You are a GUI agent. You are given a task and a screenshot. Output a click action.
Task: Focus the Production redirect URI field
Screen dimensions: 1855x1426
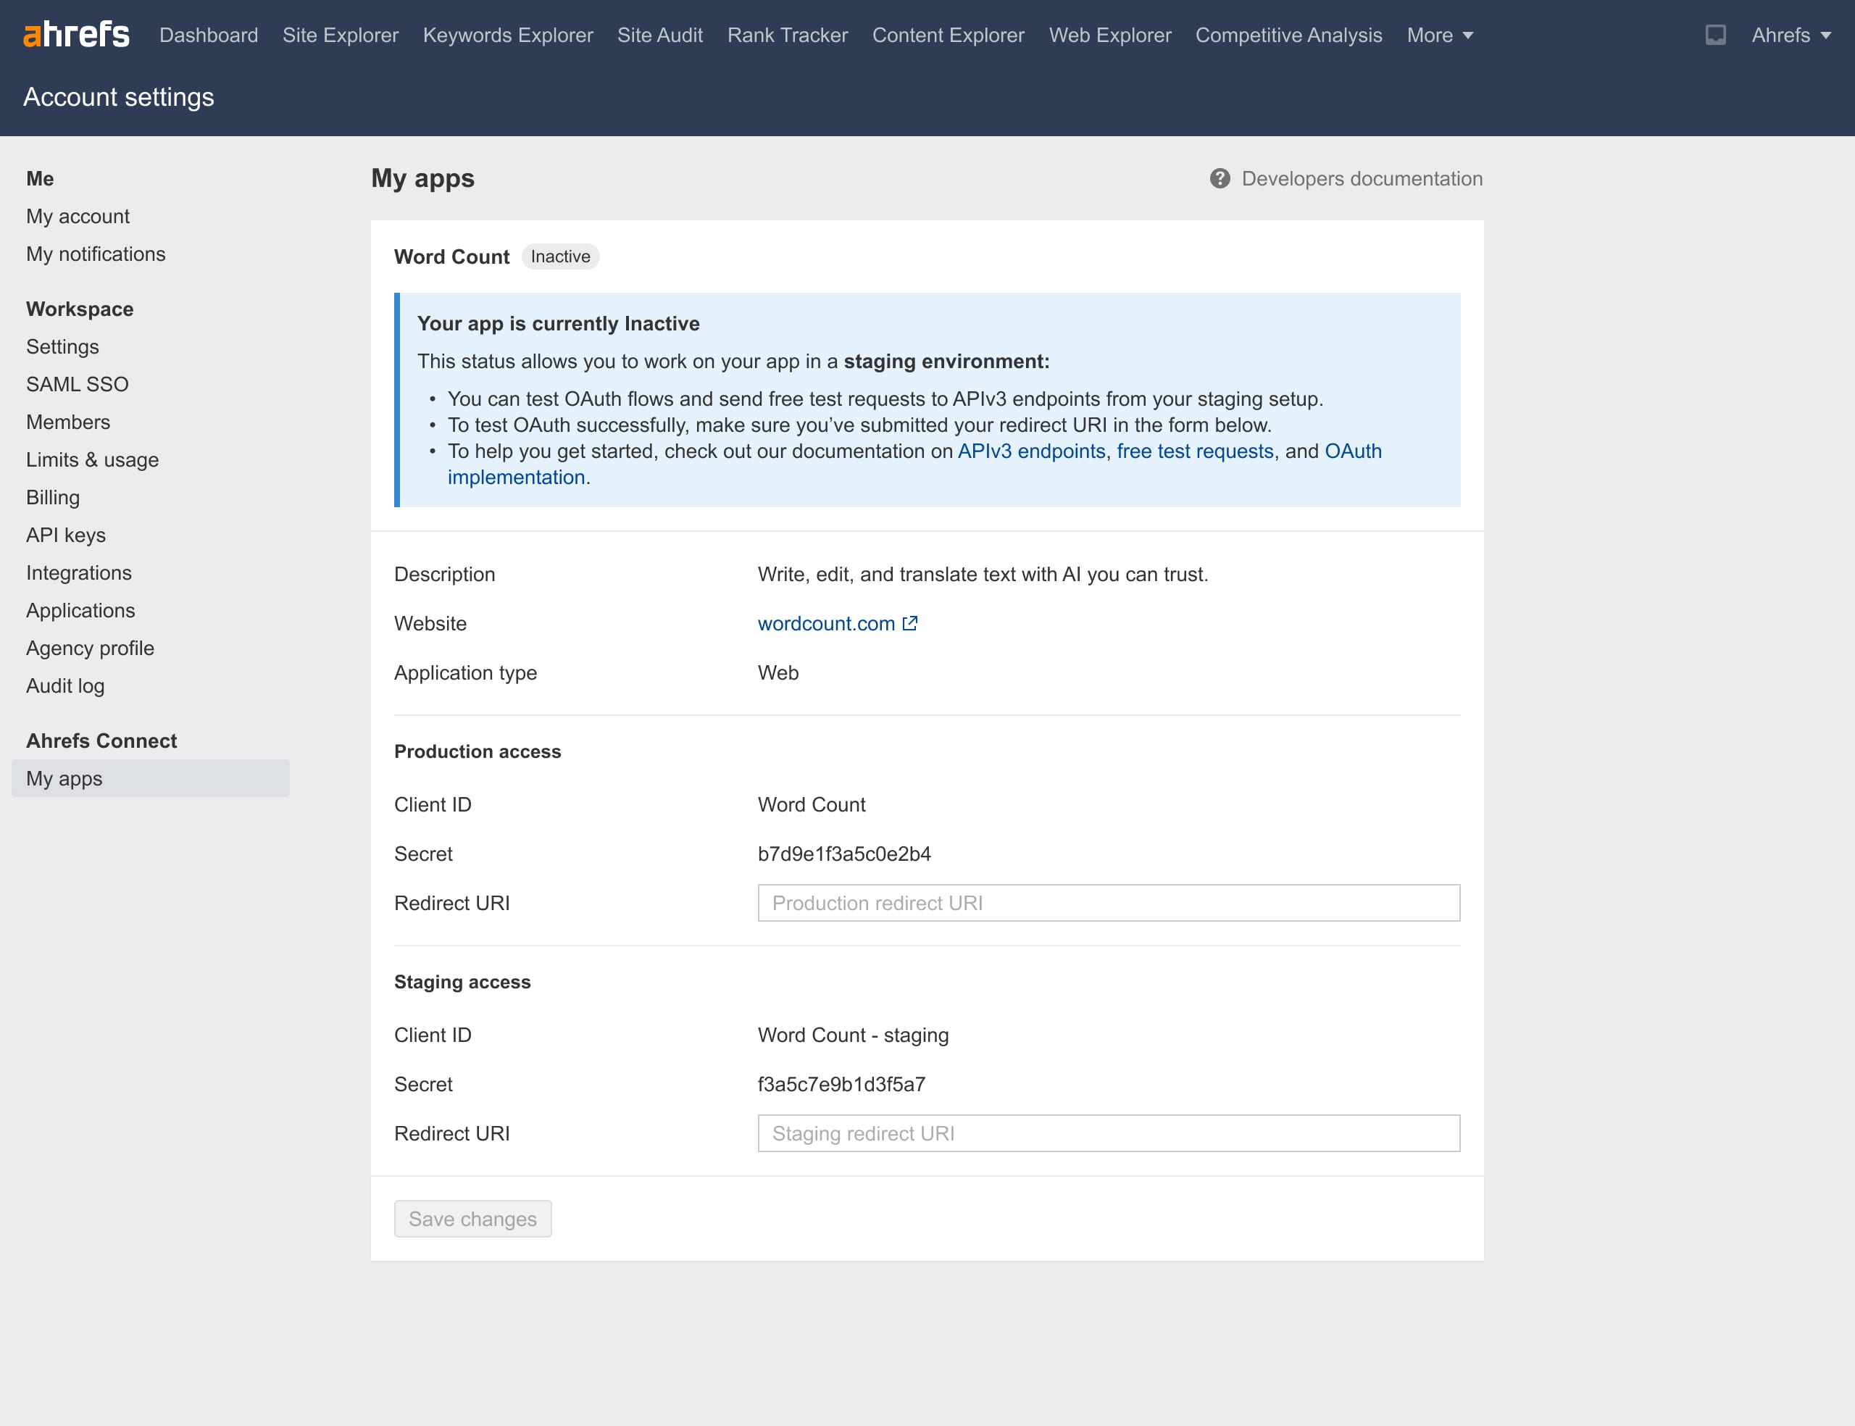pos(1108,902)
